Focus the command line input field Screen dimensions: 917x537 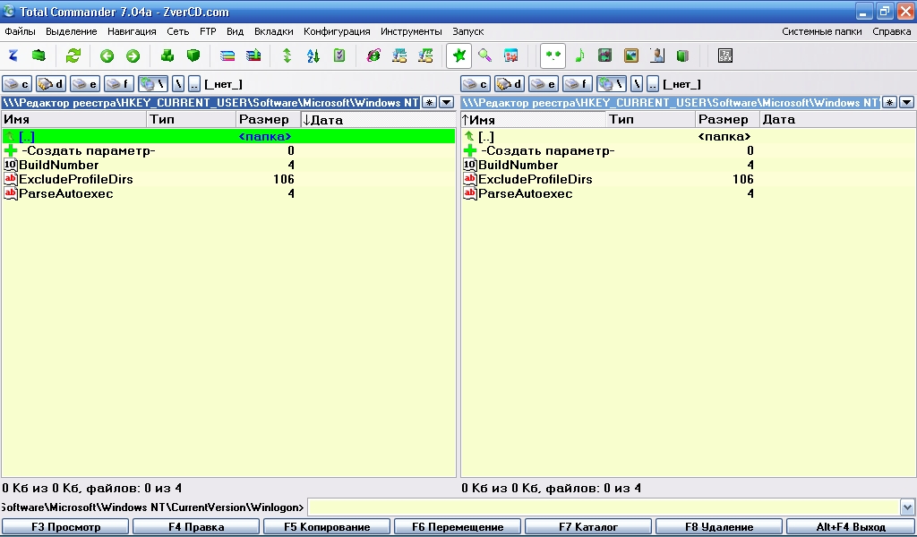pos(604,507)
